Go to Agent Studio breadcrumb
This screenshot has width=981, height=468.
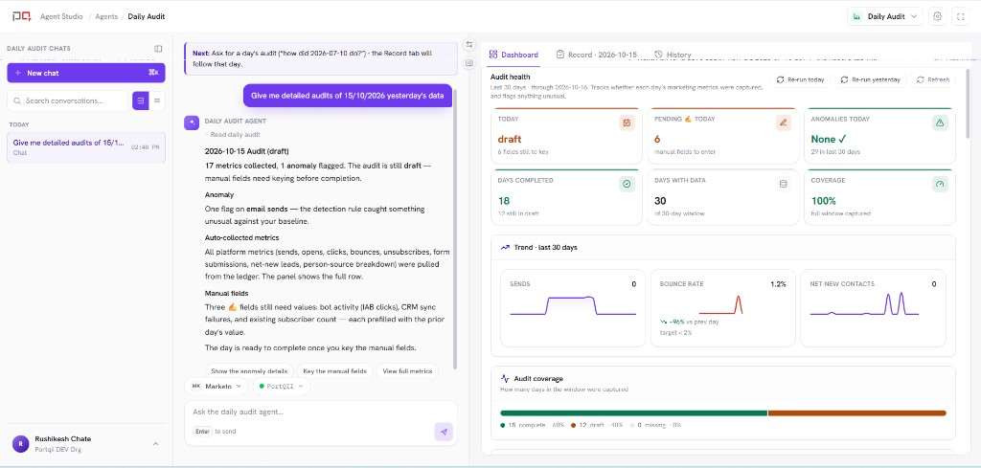click(61, 17)
